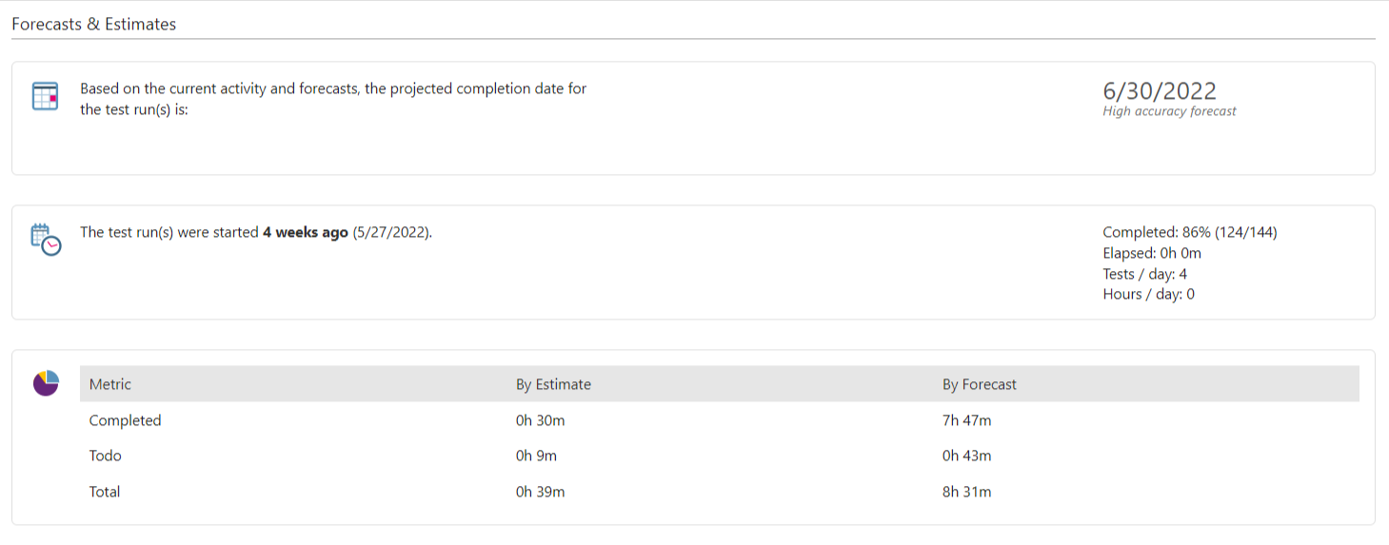Select the 6/30/2022 projected completion date
Image resolution: width=1389 pixels, height=545 pixels.
click(1160, 91)
